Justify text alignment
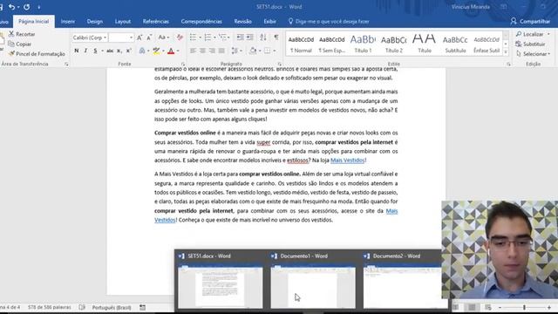This screenshot has width=558, height=314. point(221,51)
